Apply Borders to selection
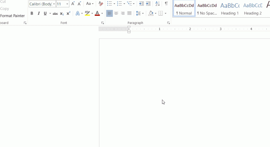 point(161,13)
